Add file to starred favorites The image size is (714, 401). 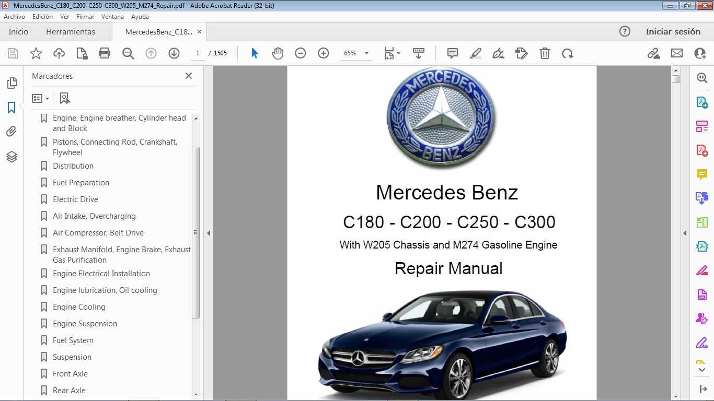[x=36, y=53]
